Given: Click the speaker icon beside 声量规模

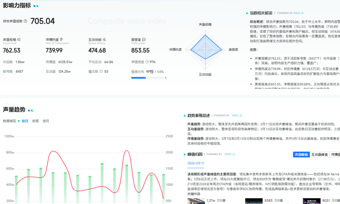Looking at the screenshot, I should coord(19,39).
